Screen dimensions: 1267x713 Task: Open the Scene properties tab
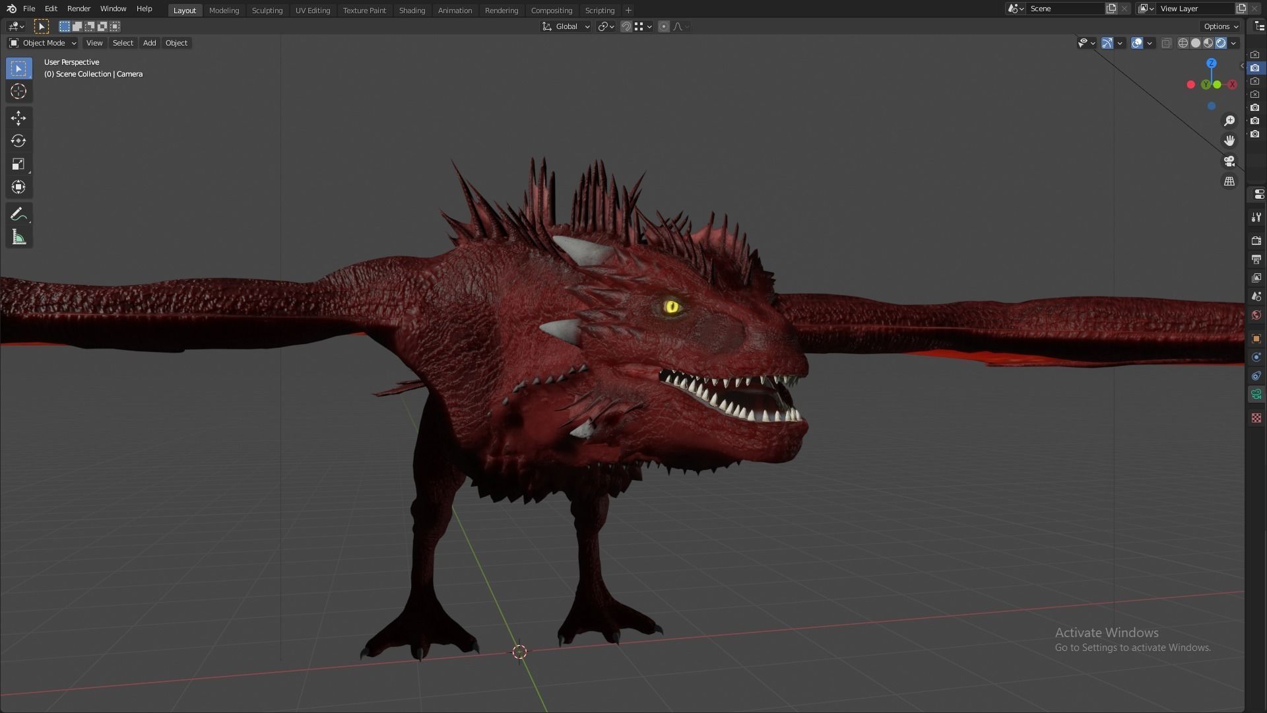pyautogui.click(x=1256, y=296)
